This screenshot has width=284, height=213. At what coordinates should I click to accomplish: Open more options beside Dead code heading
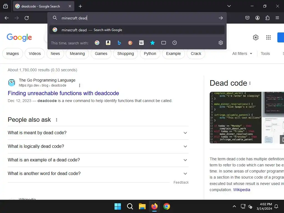[250, 83]
